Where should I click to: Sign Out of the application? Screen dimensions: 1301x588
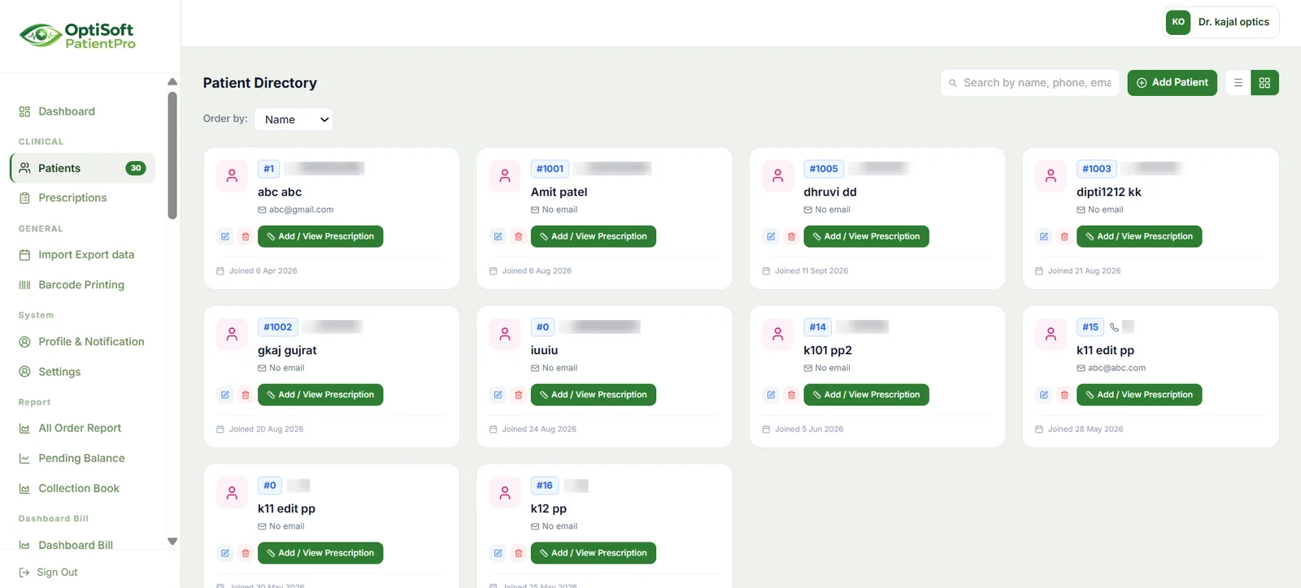(49, 573)
